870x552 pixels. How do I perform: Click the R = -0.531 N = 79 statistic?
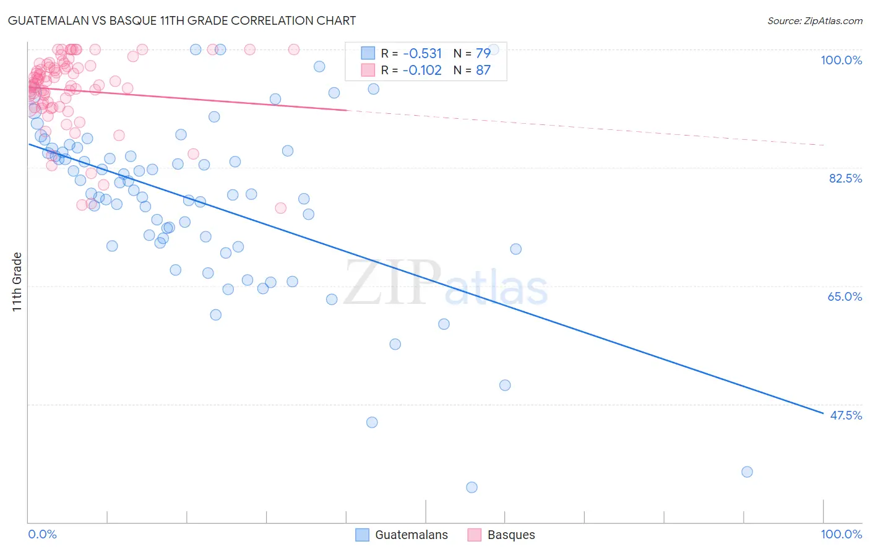[436, 53]
